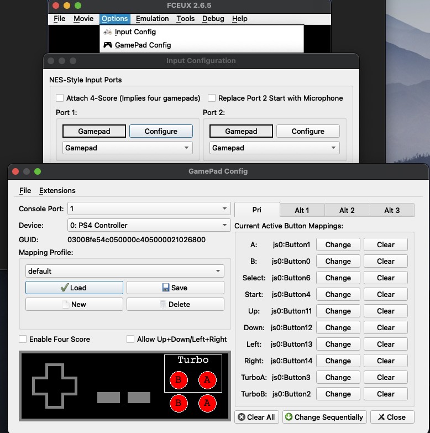Click the Input Config controller icon
The image size is (430, 433).
pos(108,32)
